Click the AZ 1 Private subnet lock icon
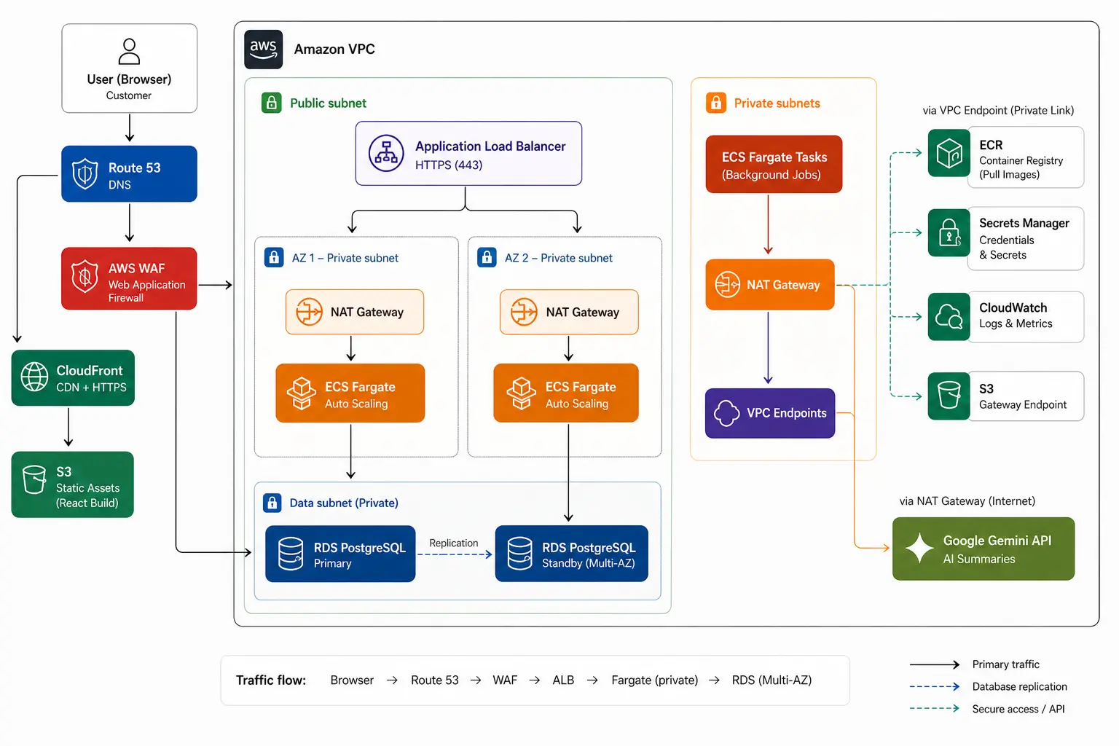This screenshot has height=746, width=1119. point(274,257)
